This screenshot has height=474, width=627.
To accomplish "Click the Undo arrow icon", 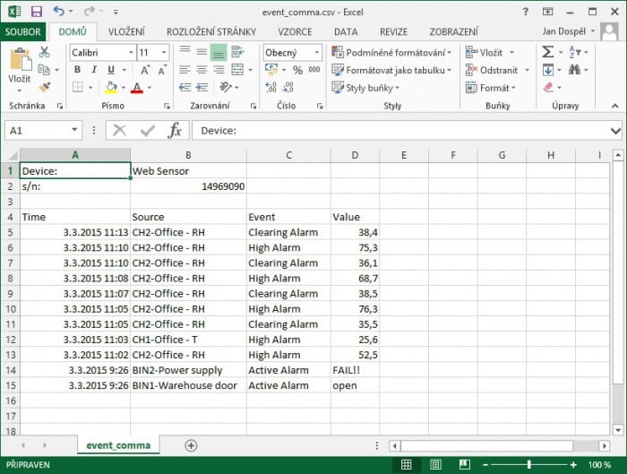I will coord(58,12).
